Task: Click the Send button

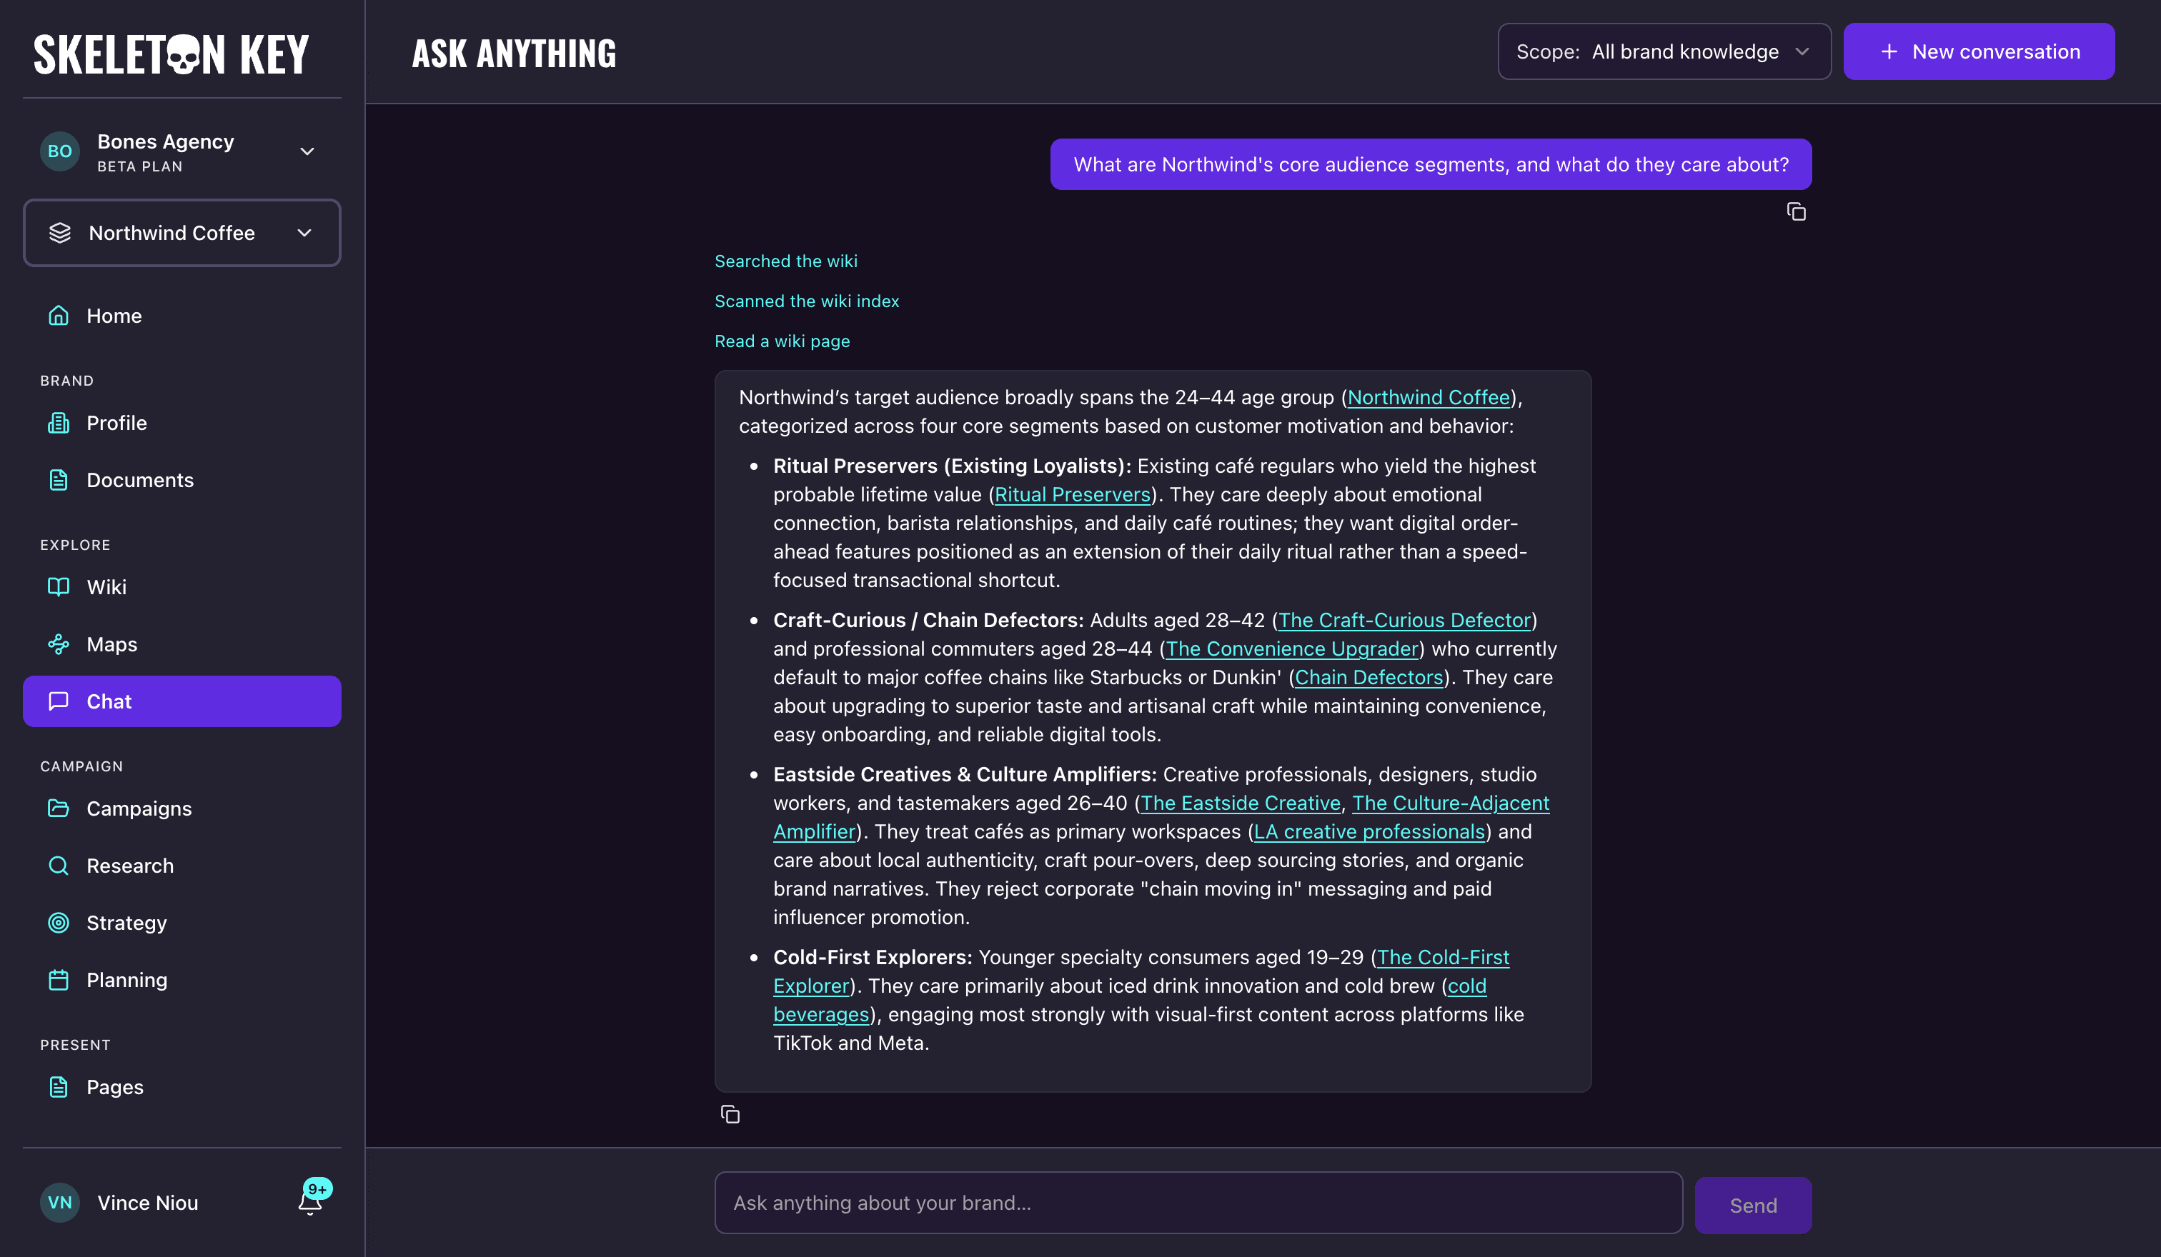Action: pos(1753,1205)
